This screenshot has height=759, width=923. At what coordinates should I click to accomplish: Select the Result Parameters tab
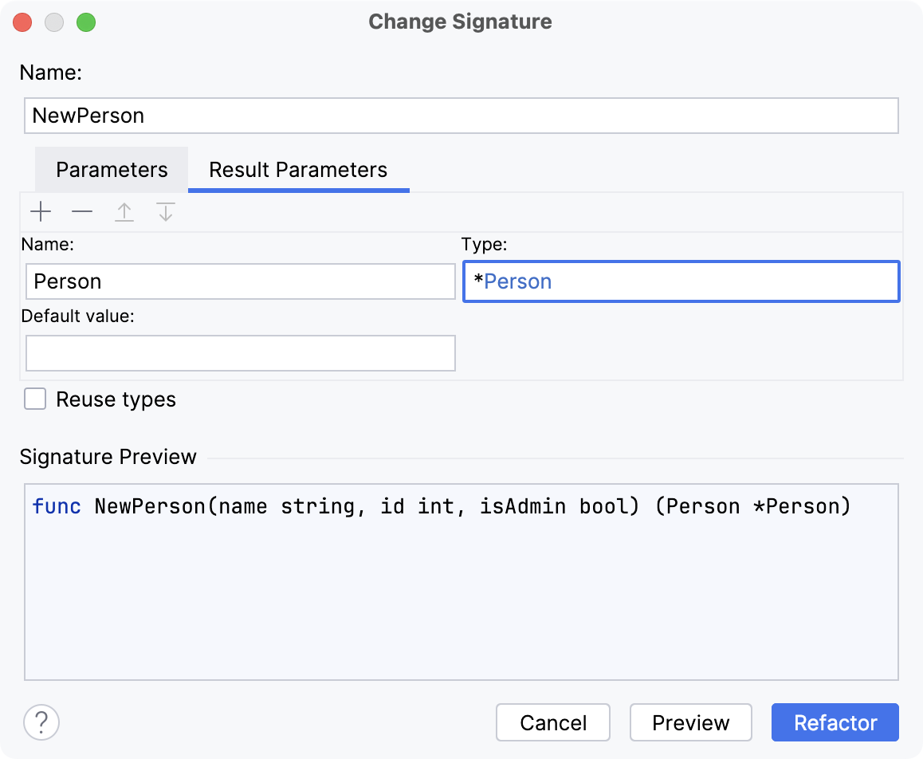tap(297, 169)
